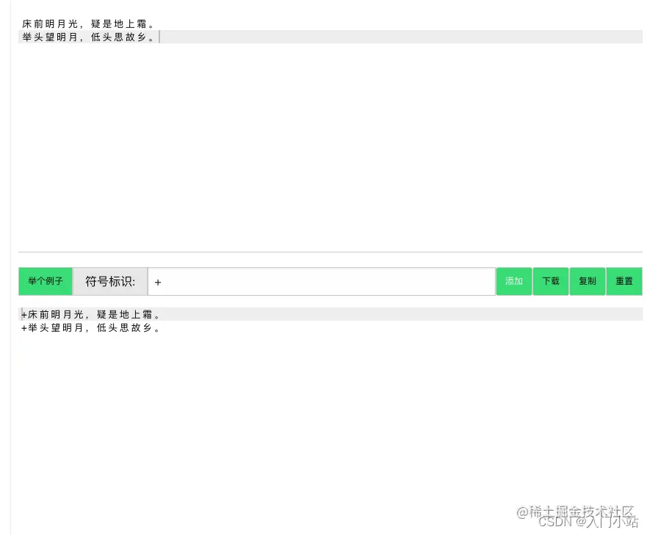Click the 添加 button
The width and height of the screenshot is (650, 535).
pyautogui.click(x=514, y=281)
